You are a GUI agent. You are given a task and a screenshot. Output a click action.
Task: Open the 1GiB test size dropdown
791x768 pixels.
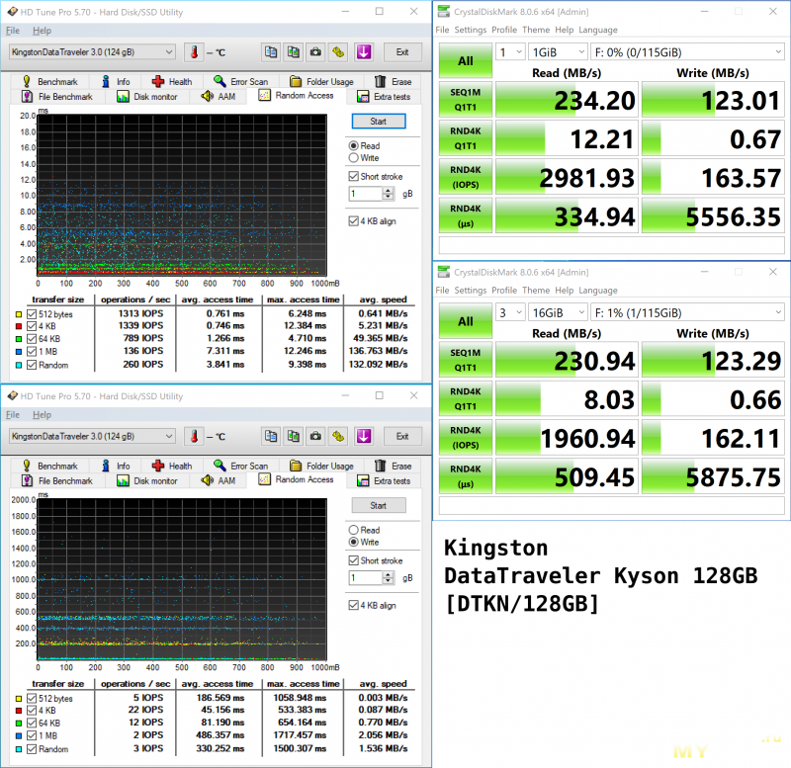tap(558, 52)
